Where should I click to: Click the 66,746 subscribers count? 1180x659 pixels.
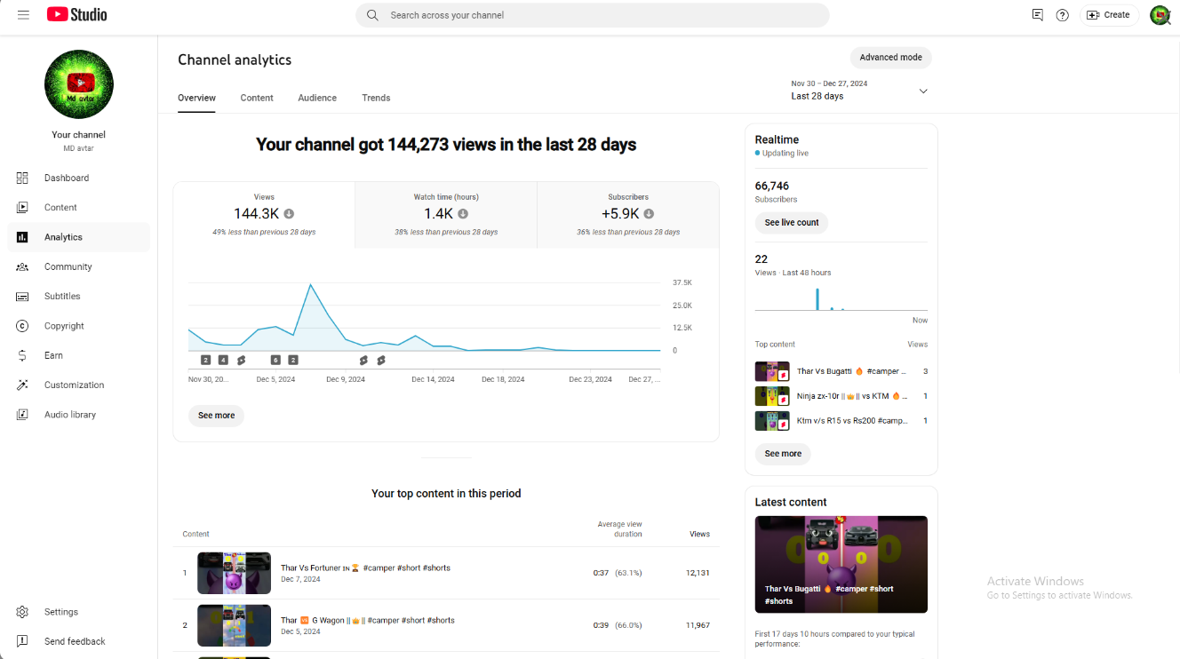point(772,186)
